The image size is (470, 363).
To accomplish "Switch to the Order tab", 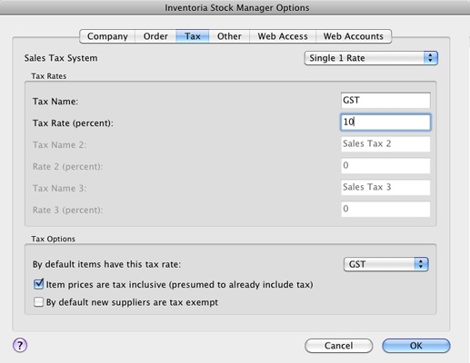I will pyautogui.click(x=155, y=36).
